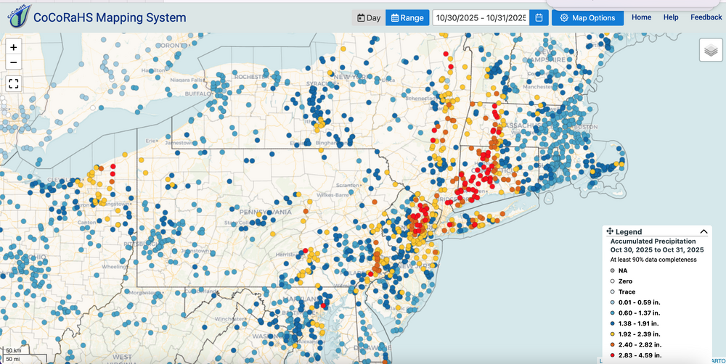This screenshot has height=364, width=726.
Task: Open the Help link
Action: 671,17
